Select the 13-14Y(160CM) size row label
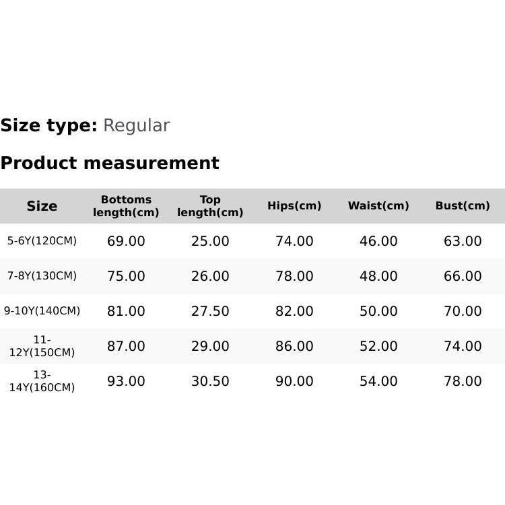 pos(42,381)
